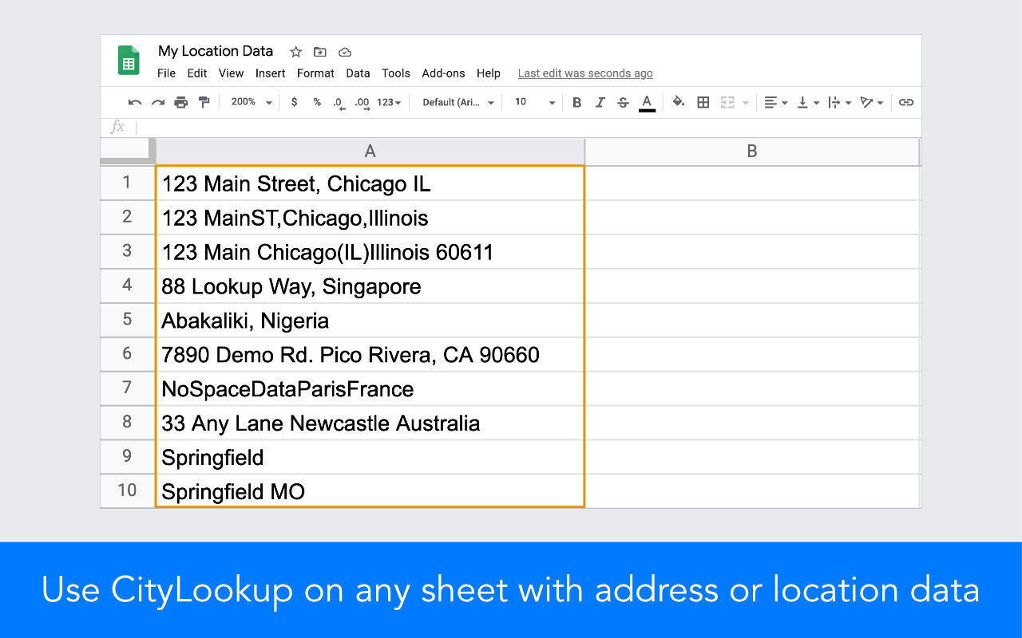Open the Data menu

[x=358, y=73]
